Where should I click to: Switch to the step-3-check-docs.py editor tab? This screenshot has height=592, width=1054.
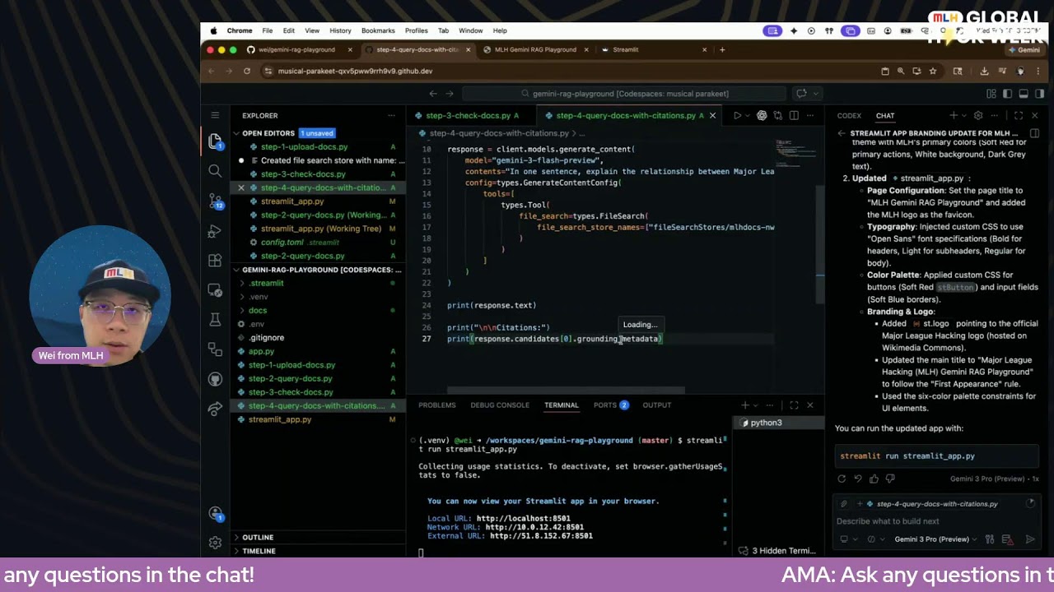(x=468, y=116)
